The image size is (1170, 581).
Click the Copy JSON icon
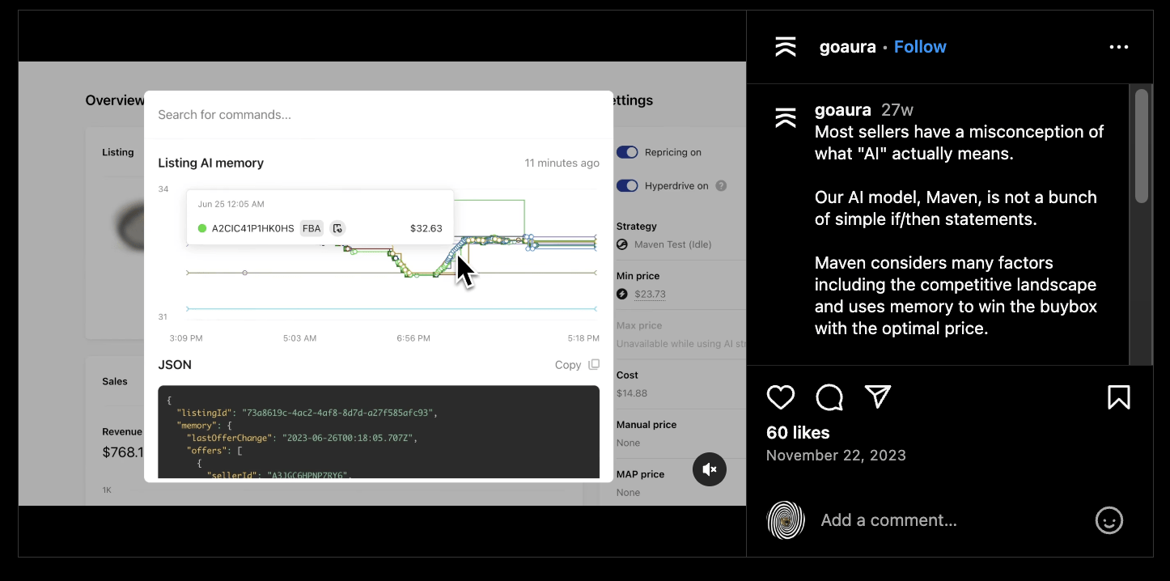tap(594, 365)
